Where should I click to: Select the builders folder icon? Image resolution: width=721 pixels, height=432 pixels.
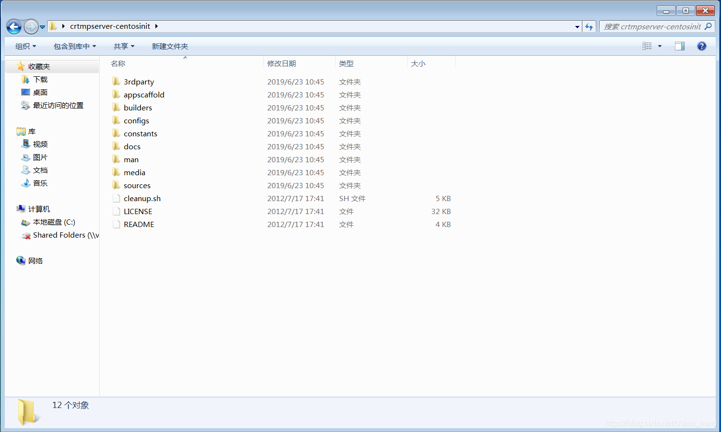[116, 108]
